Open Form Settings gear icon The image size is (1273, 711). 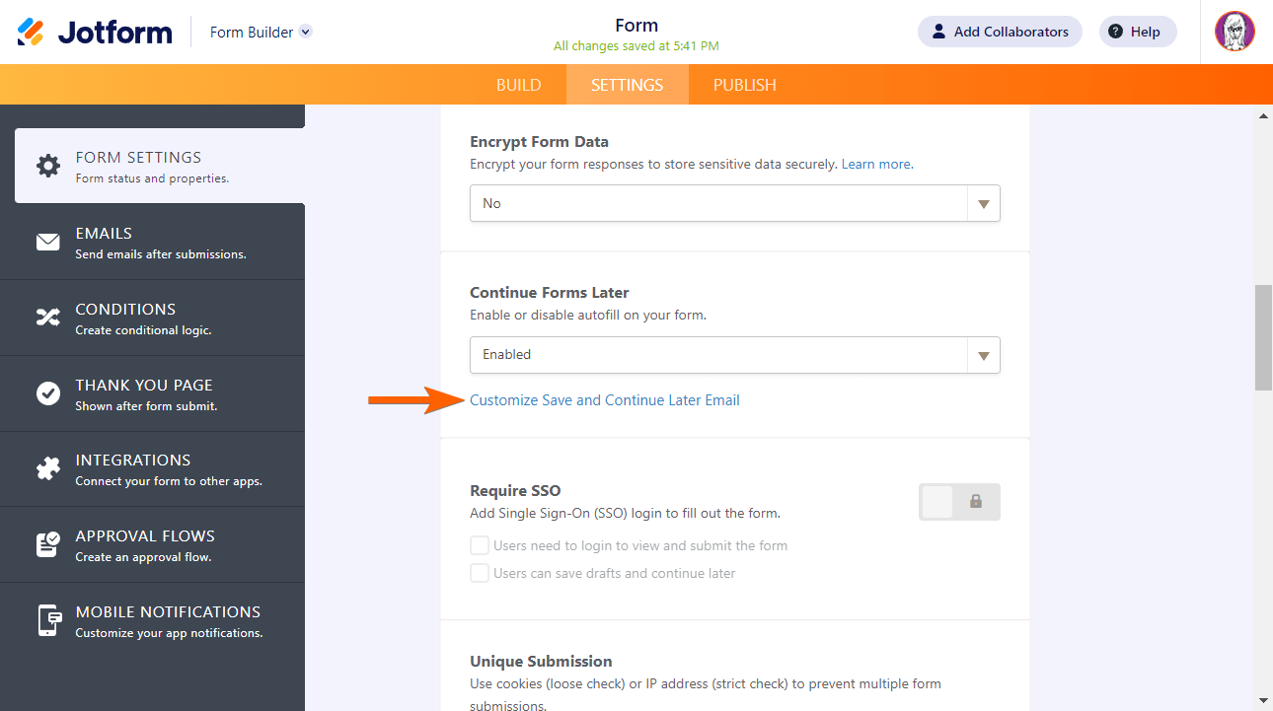click(x=48, y=166)
